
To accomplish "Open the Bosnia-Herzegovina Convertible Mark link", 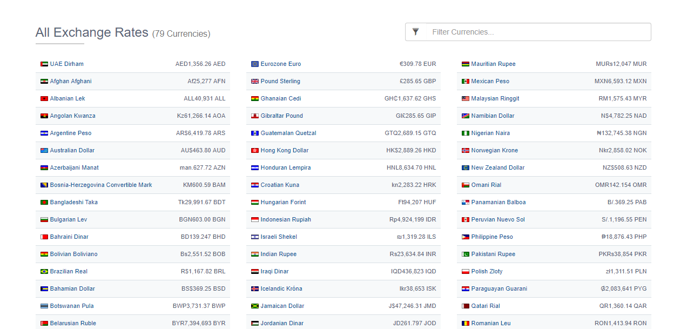I will [x=101, y=185].
